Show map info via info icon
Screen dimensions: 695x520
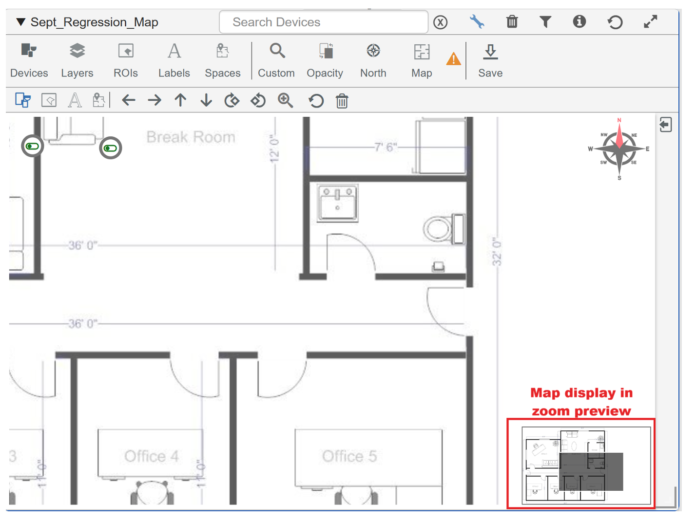579,21
